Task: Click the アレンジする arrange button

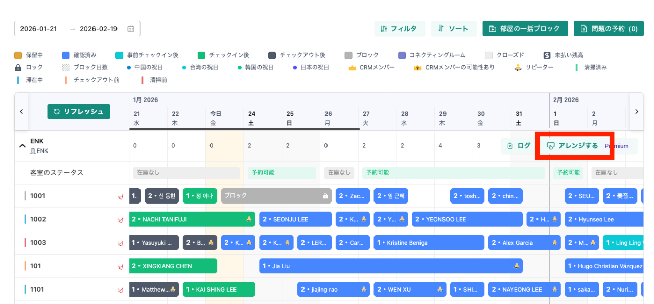Action: coord(572,146)
